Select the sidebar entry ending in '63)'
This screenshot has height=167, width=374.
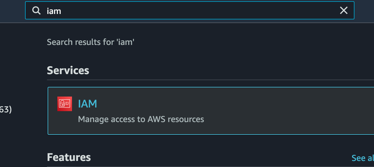6,110
